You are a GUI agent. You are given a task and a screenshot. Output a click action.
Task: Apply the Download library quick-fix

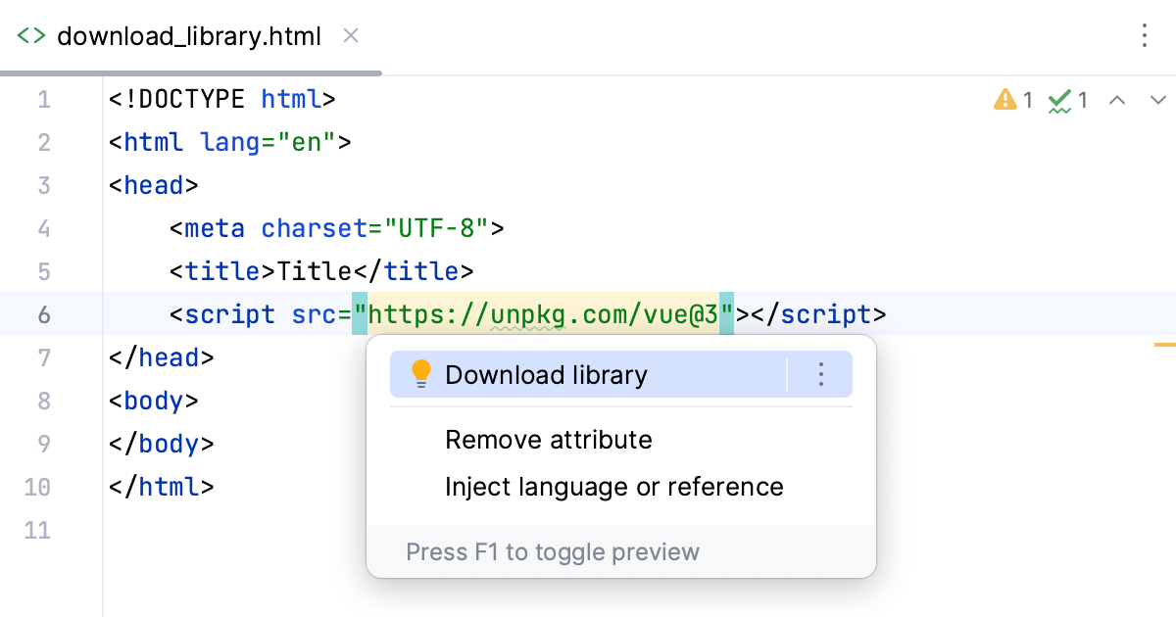[x=547, y=374]
